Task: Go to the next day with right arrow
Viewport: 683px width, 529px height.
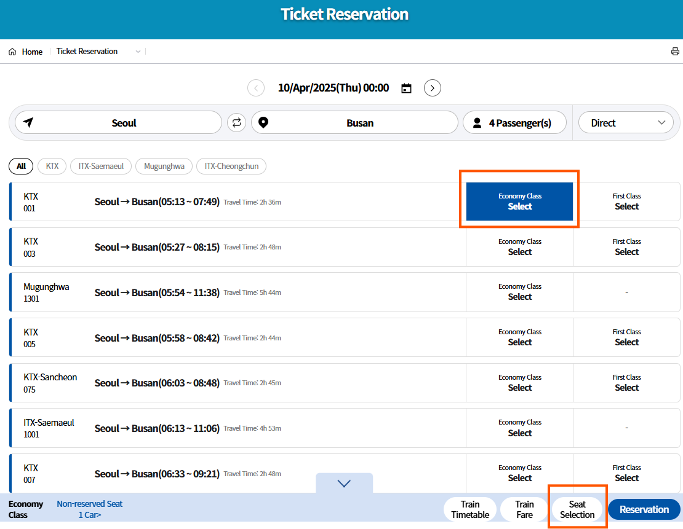Action: [432, 88]
